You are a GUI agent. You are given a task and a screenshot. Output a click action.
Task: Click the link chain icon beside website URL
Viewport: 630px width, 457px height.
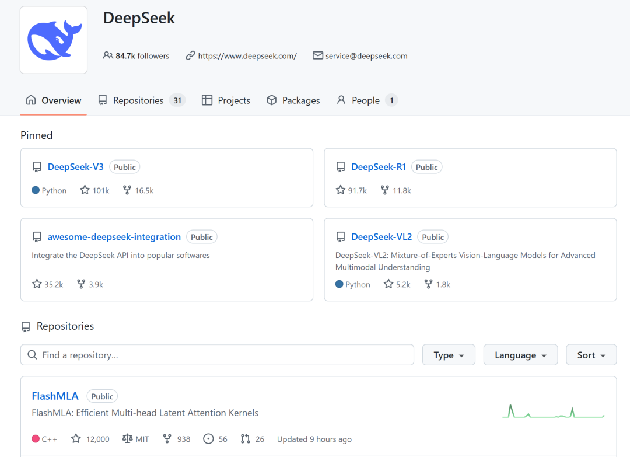point(190,55)
